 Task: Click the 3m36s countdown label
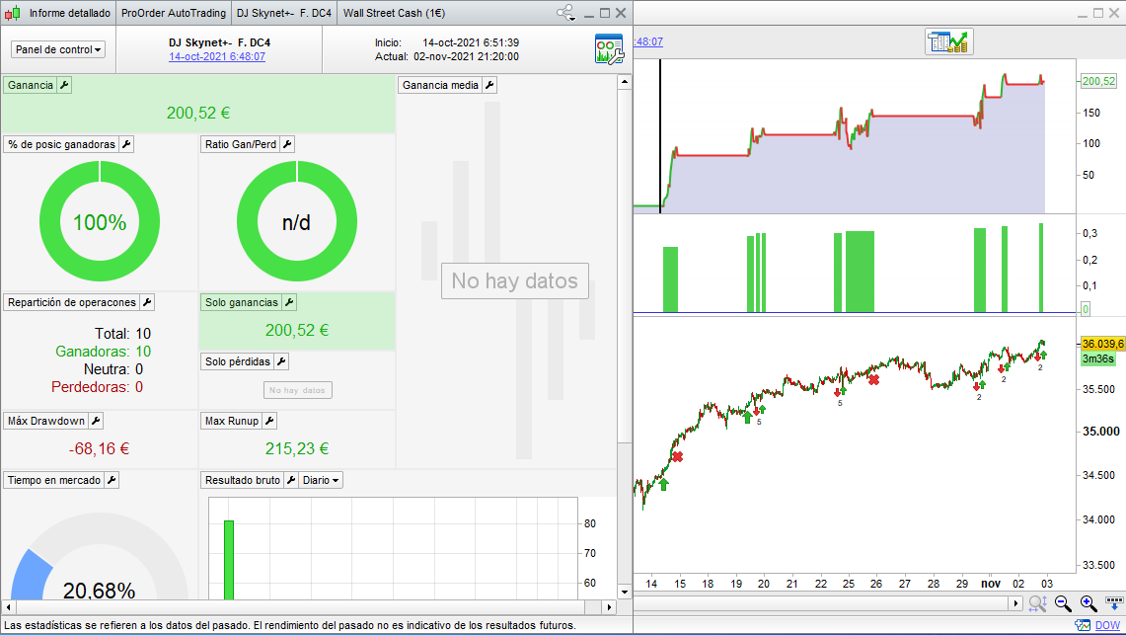point(1098,358)
